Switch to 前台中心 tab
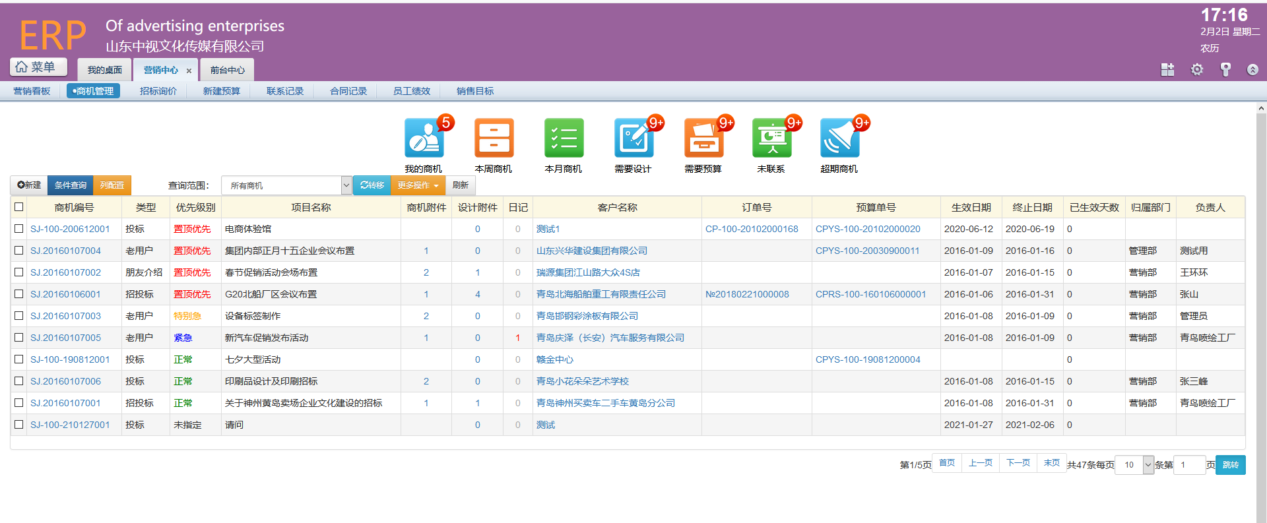The height and width of the screenshot is (523, 1267). 228,70
